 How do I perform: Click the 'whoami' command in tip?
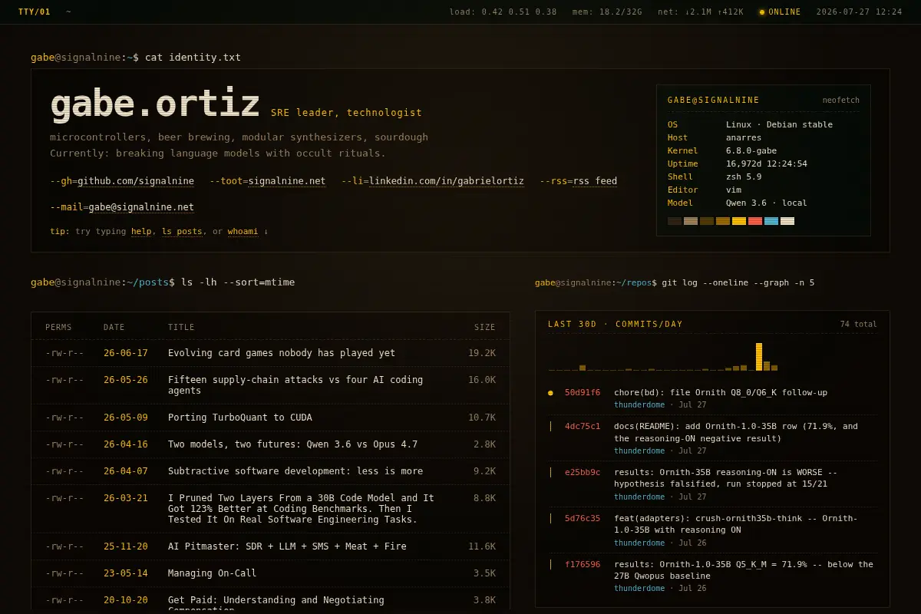[243, 231]
